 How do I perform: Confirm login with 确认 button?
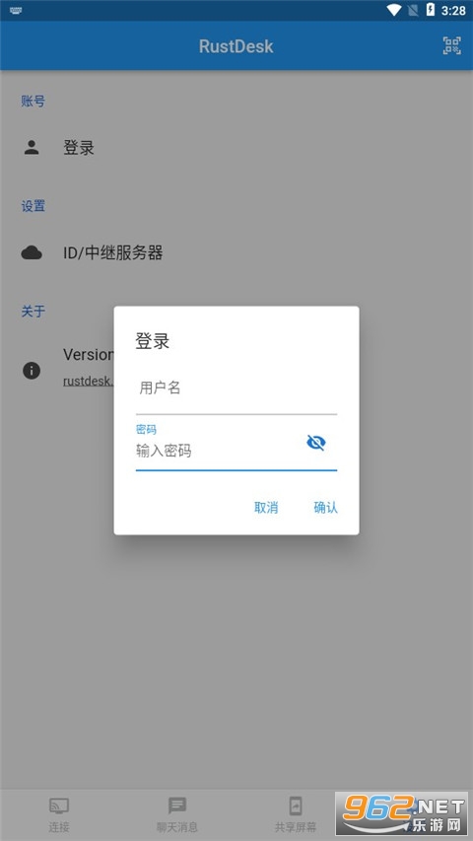[325, 508]
